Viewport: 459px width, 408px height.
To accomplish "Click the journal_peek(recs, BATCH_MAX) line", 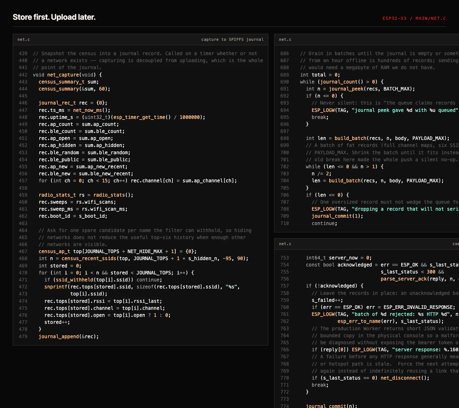I will pos(361,89).
